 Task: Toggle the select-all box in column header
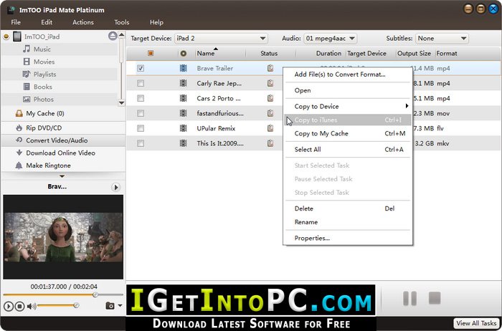(151, 53)
